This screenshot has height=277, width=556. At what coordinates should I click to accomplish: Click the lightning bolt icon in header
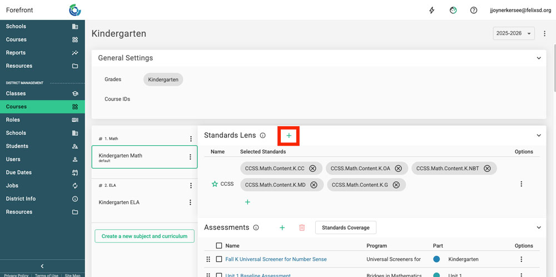click(x=432, y=10)
